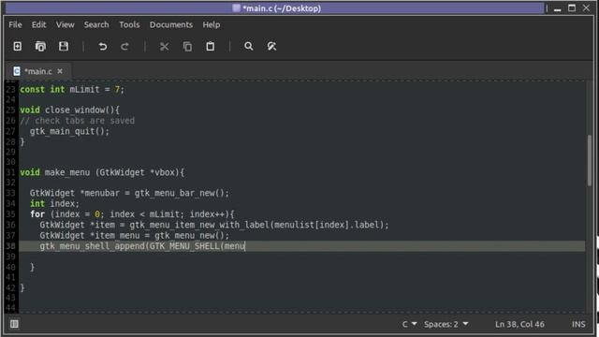
Task: Copy selection using the toolbar icon
Action: tap(187, 46)
